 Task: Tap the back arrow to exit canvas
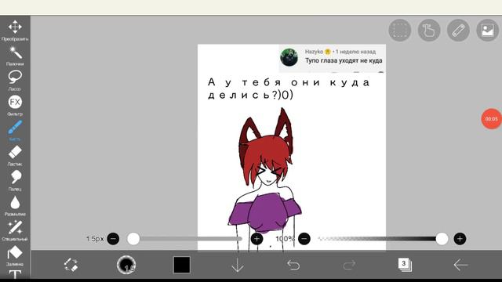pos(460,265)
